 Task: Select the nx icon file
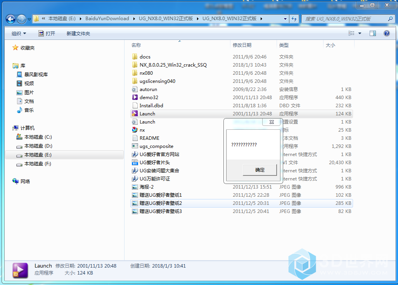point(135,130)
